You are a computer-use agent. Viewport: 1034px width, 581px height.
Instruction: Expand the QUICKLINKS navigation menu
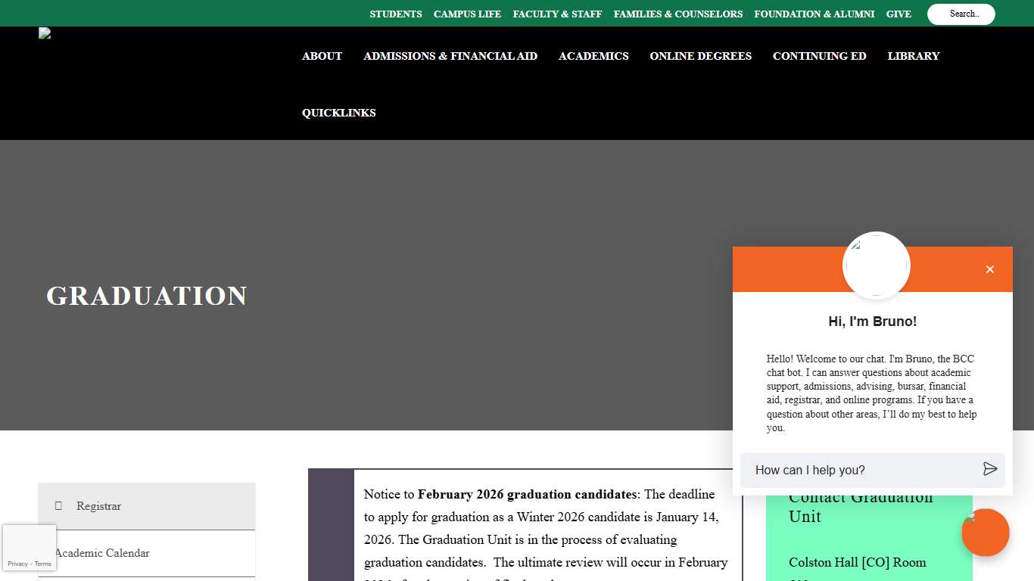click(338, 112)
